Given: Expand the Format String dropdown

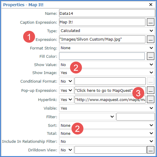Looking at the screenshot, I should pyautogui.click(x=107, y=48).
